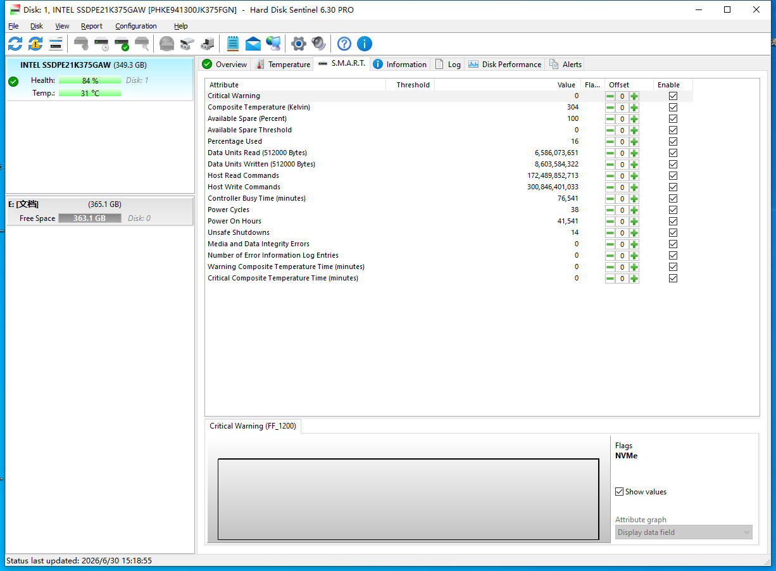
Task: Click the disk with magnifier toolbar icon
Action: click(142, 44)
